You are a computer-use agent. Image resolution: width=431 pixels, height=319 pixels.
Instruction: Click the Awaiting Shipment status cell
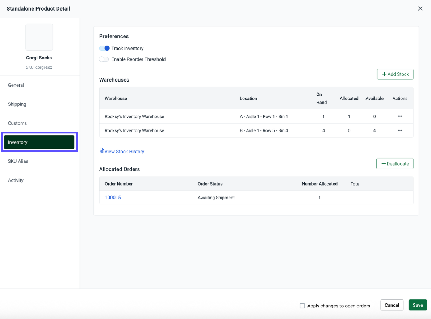pos(216,198)
